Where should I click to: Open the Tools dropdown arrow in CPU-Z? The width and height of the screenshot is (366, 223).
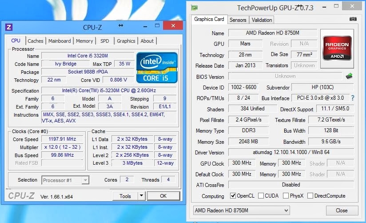[x=141, y=196]
